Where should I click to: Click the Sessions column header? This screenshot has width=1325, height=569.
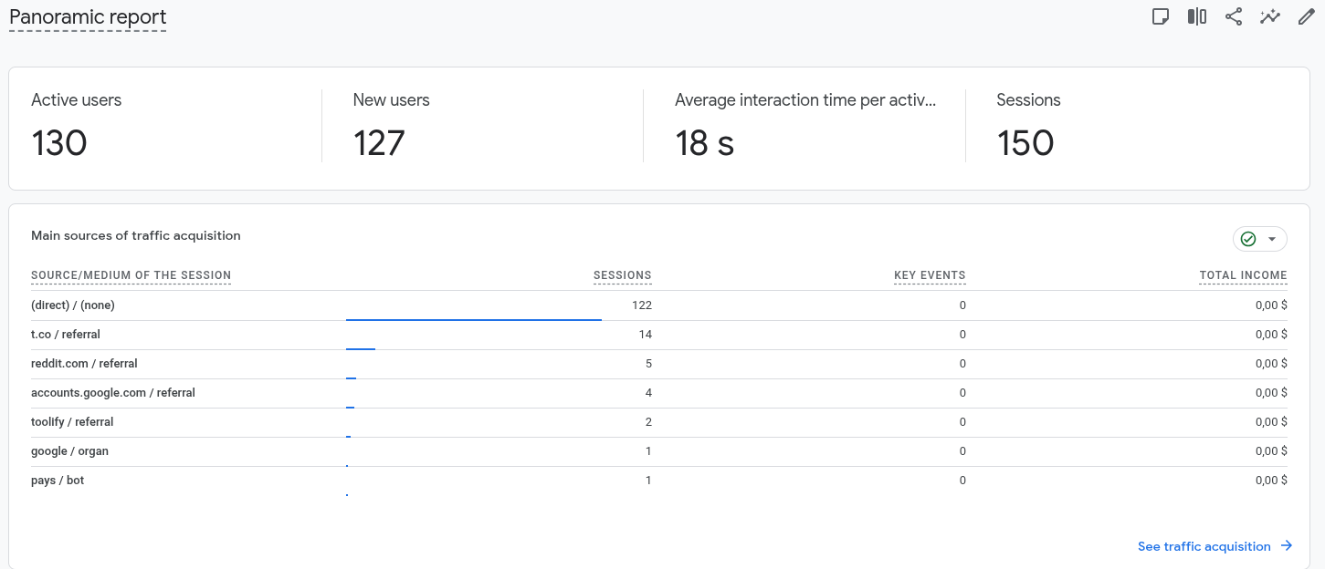point(622,275)
